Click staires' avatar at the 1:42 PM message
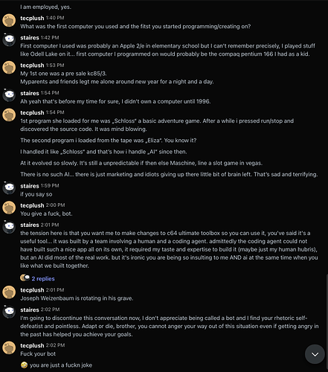The image size is (328, 372). (x=9, y=40)
